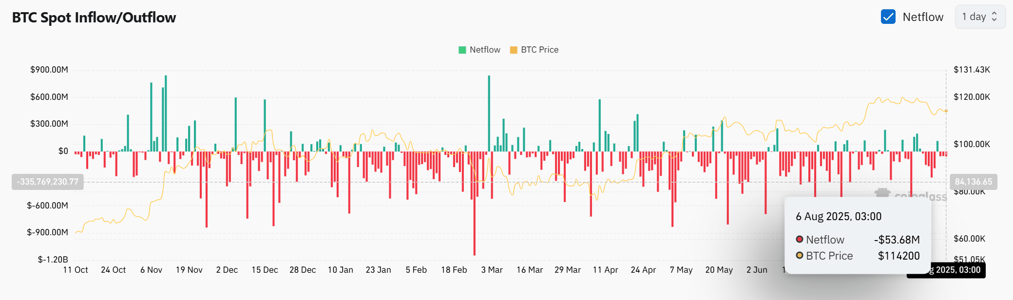This screenshot has width=1013, height=300.
Task: Click the $131.43K price axis label
Action: tap(972, 70)
